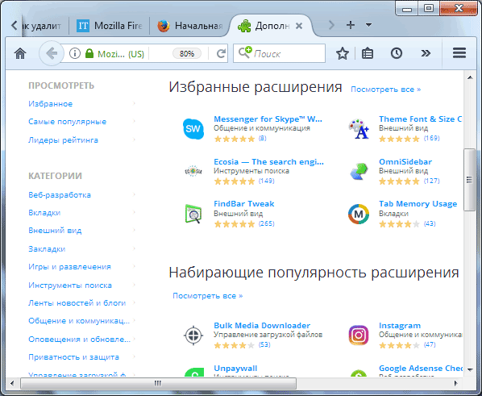482x396 pixels.
Task: Open Избранное in the sidebar
Action: pyautogui.click(x=51, y=104)
